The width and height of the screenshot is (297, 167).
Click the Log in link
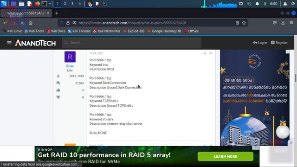coord(260,43)
